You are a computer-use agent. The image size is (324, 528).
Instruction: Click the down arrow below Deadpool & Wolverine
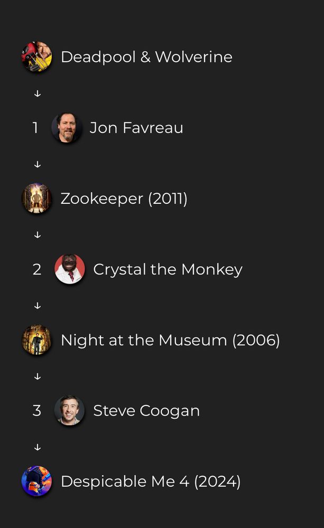point(38,93)
